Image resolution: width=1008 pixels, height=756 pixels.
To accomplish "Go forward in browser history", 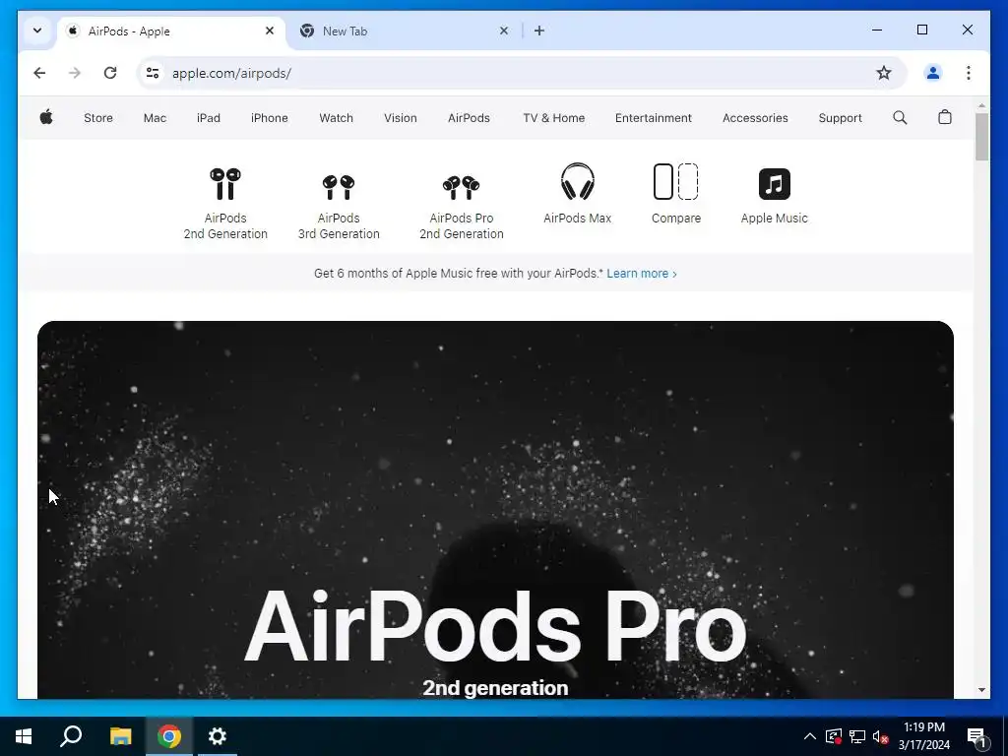I will [x=75, y=73].
